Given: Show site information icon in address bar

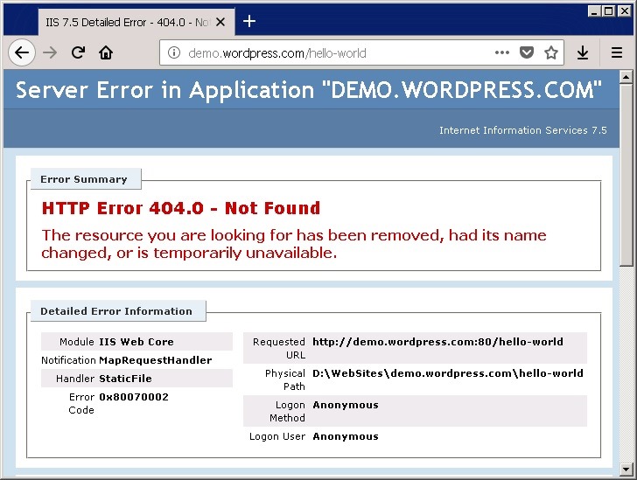Looking at the screenshot, I should pos(174,52).
